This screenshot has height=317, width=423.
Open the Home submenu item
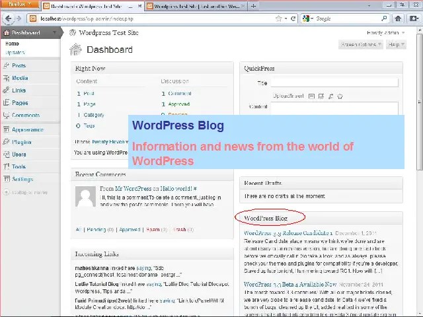(12, 44)
